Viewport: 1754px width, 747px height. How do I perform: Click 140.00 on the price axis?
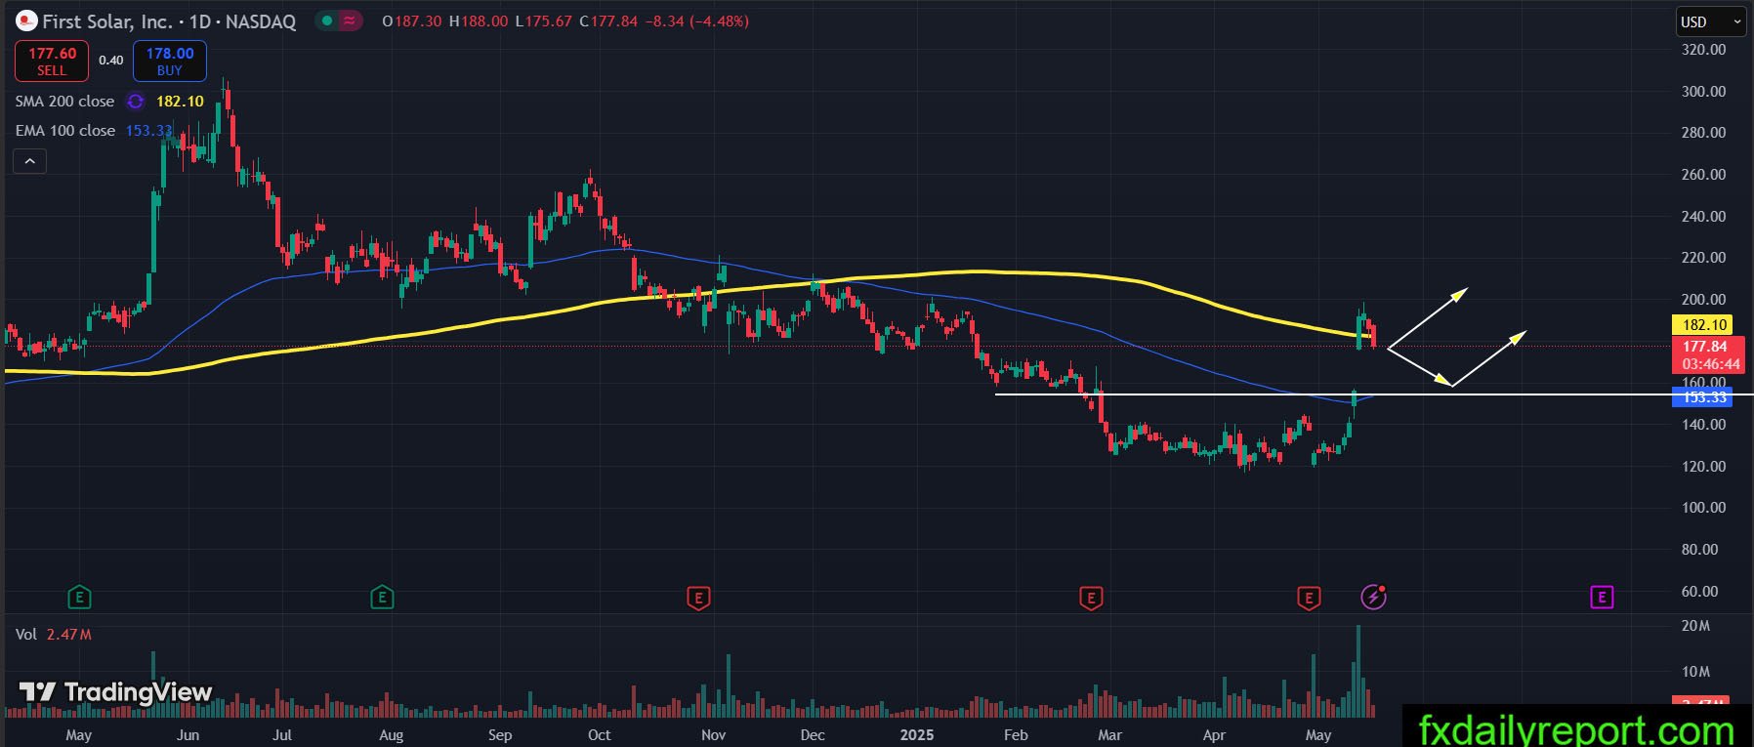tap(1703, 425)
